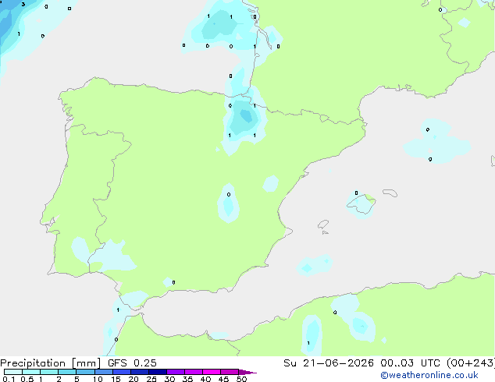
Task: Pick the legend swatch between 15 and 20
Action: click(121, 372)
